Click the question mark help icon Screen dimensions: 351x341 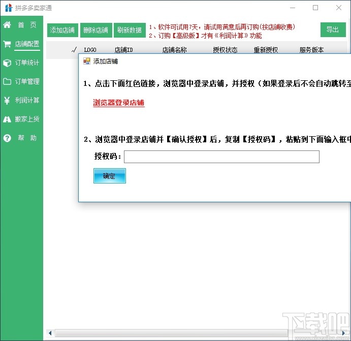coord(7,138)
